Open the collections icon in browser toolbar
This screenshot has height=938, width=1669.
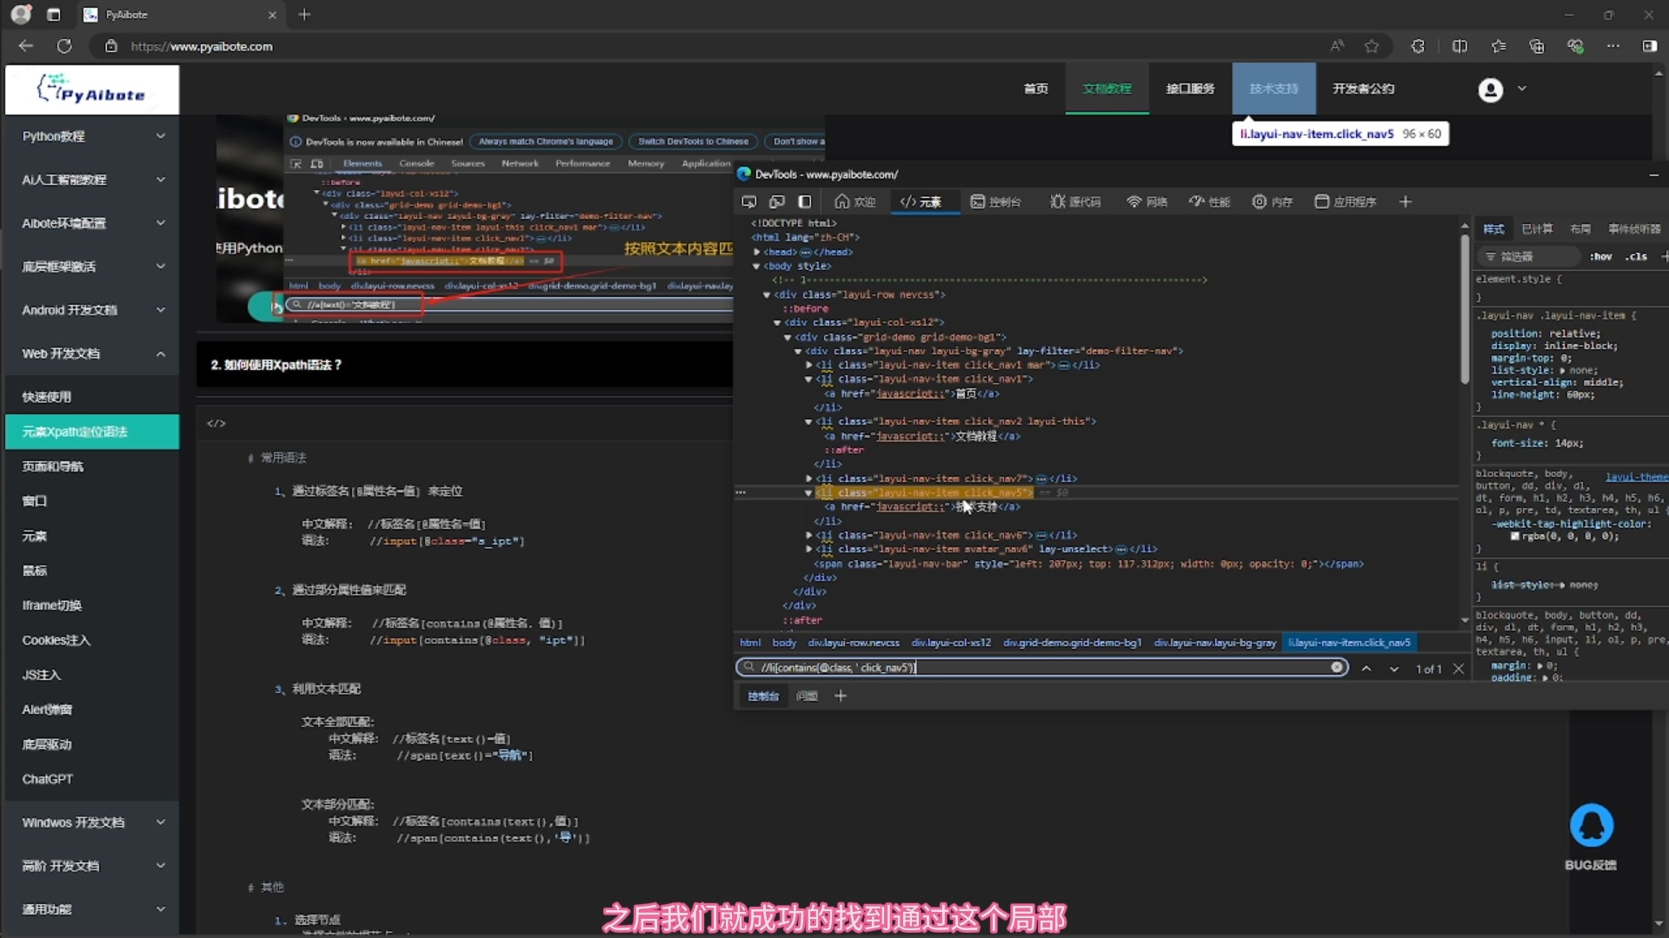1537,46
